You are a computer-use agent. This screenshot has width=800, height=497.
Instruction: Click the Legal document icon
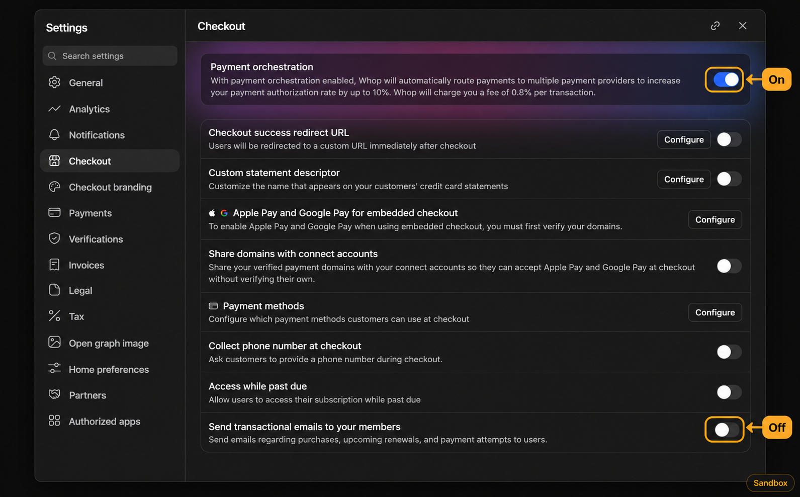point(54,290)
